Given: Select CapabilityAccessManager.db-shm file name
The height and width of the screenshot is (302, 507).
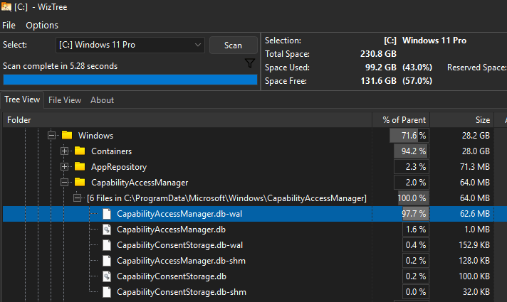Looking at the screenshot, I should pos(181,261).
